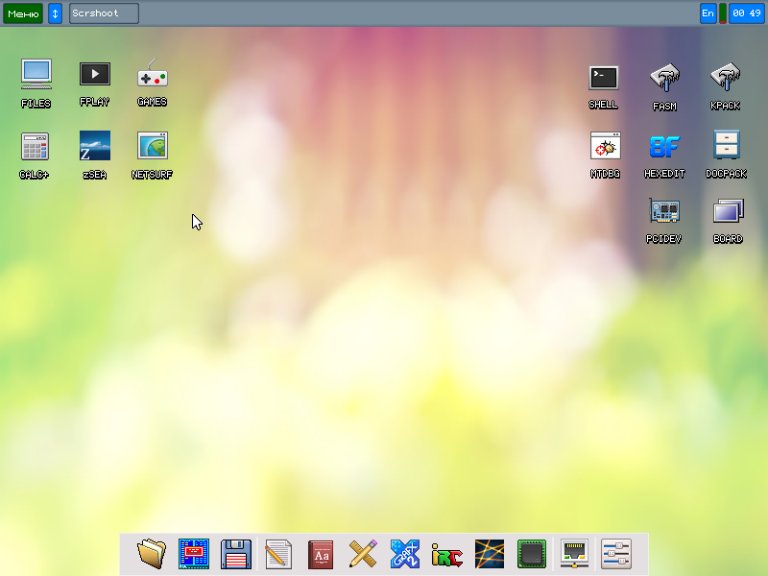
Task: Select the Scrshoot task in the taskbar
Action: [x=104, y=13]
